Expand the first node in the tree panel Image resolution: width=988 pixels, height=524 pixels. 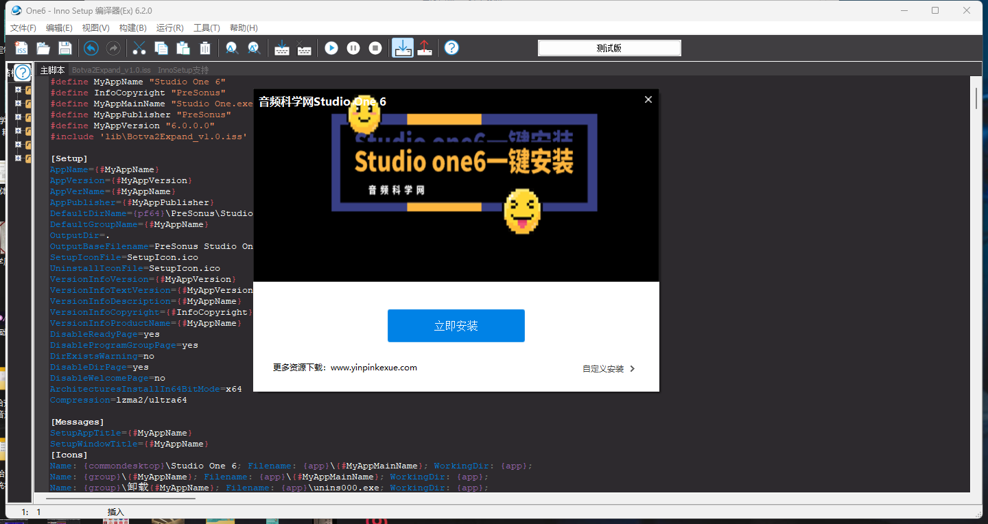point(19,90)
